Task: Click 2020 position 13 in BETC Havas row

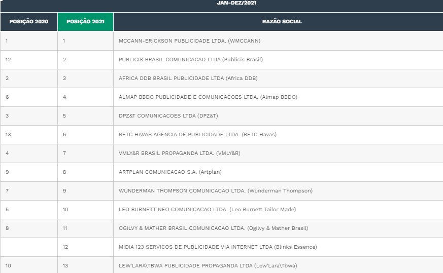Action: point(29,135)
